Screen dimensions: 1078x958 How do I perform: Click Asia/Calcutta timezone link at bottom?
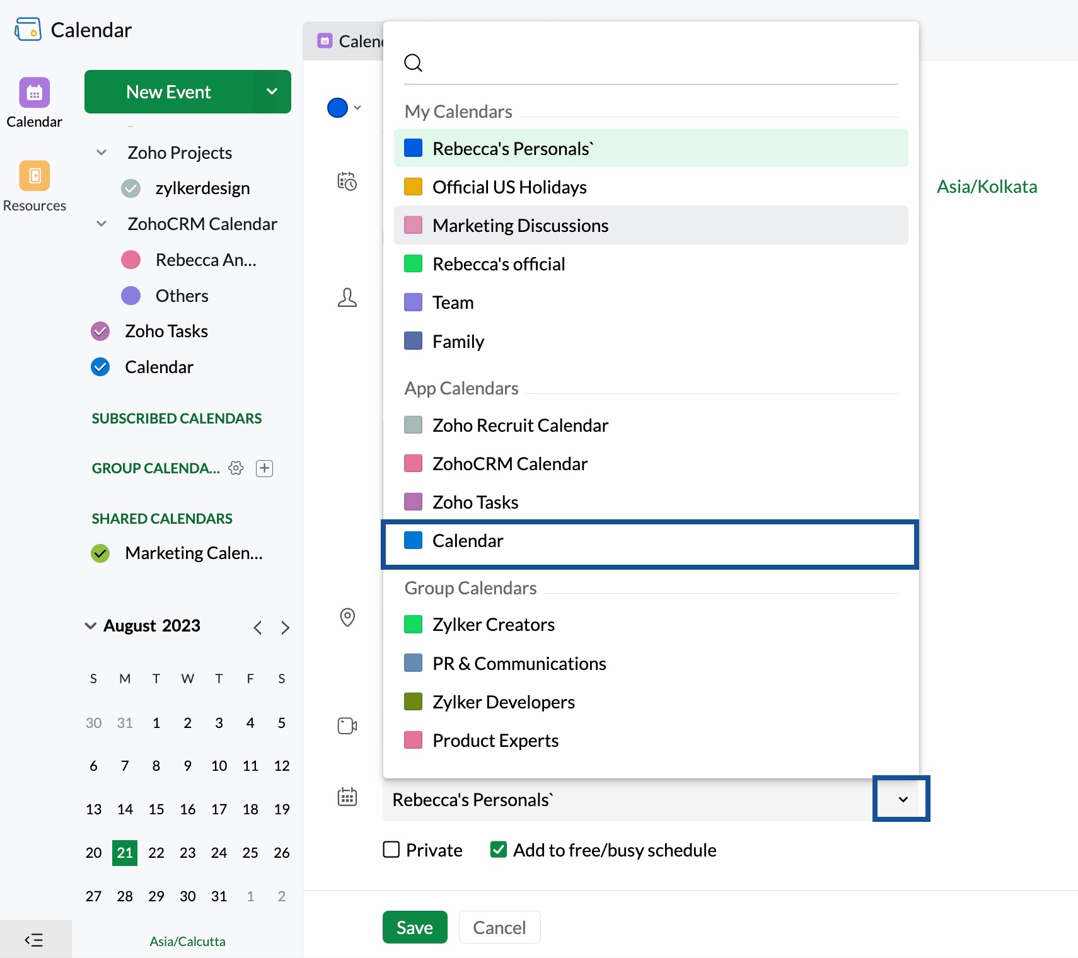pyautogui.click(x=187, y=941)
